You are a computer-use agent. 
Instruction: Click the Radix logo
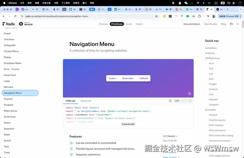click(9, 24)
